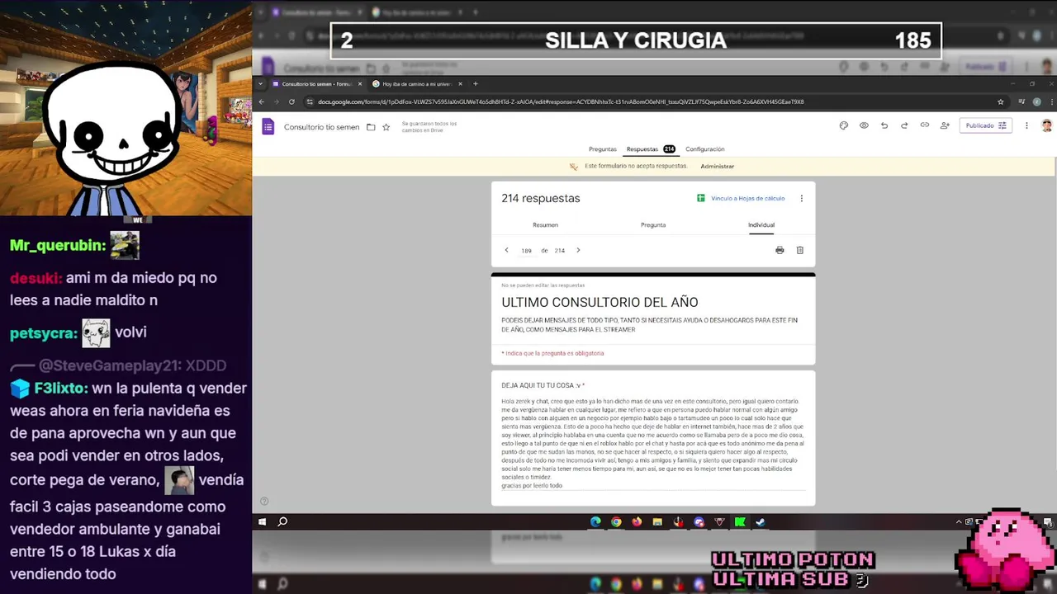Print this individual response
This screenshot has height=594, width=1057.
(780, 250)
